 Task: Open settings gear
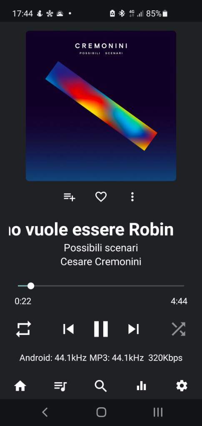(x=182, y=386)
